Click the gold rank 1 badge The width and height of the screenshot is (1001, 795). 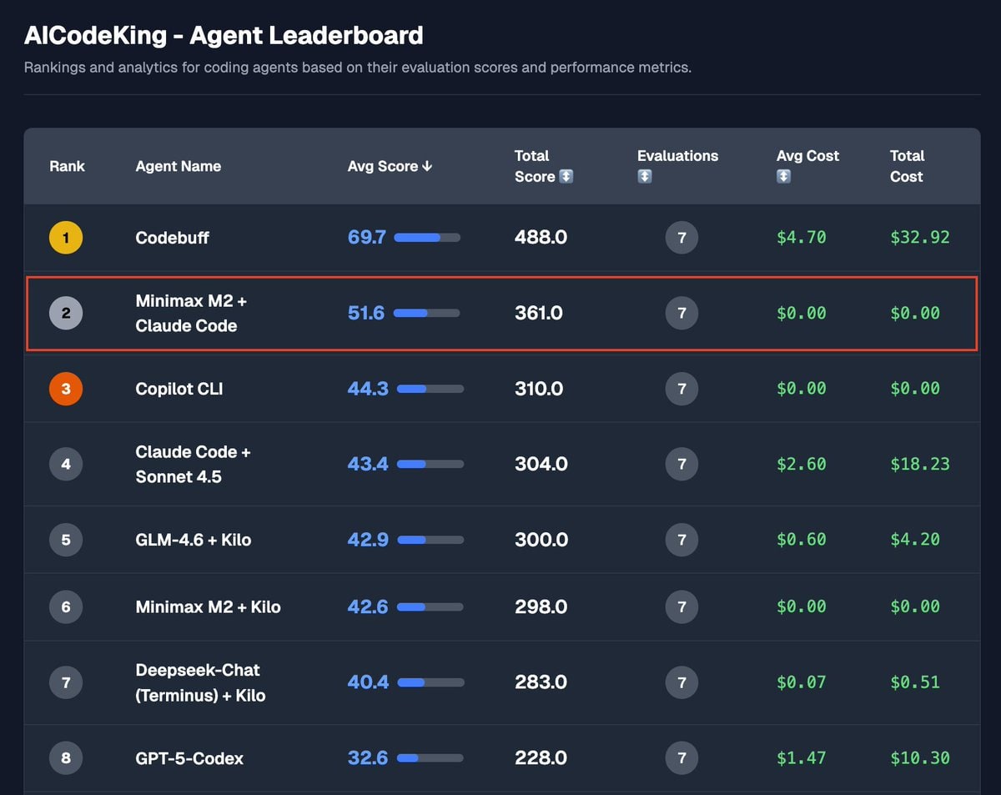click(66, 238)
